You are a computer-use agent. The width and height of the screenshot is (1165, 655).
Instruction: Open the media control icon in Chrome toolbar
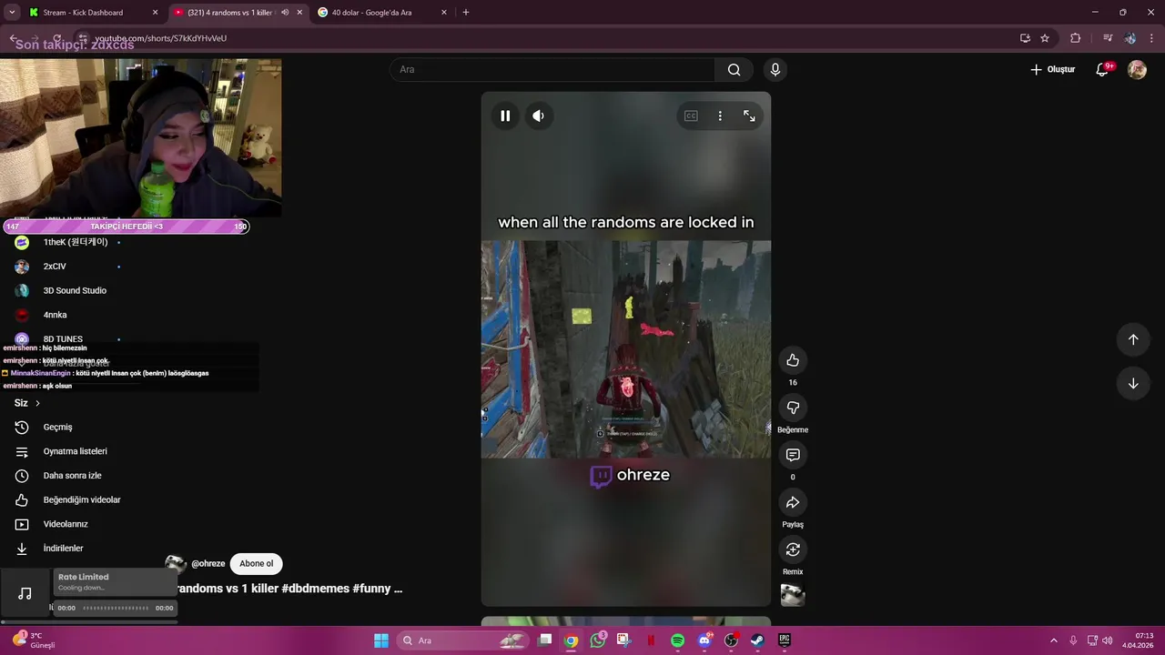[x=1108, y=38]
